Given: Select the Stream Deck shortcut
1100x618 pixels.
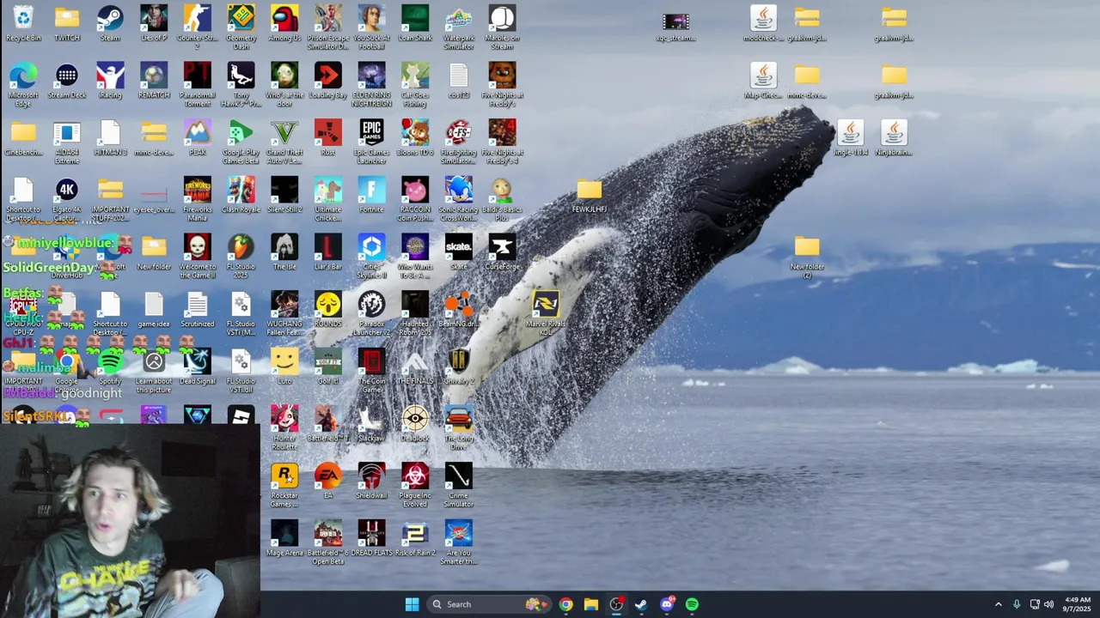Looking at the screenshot, I should [67, 81].
